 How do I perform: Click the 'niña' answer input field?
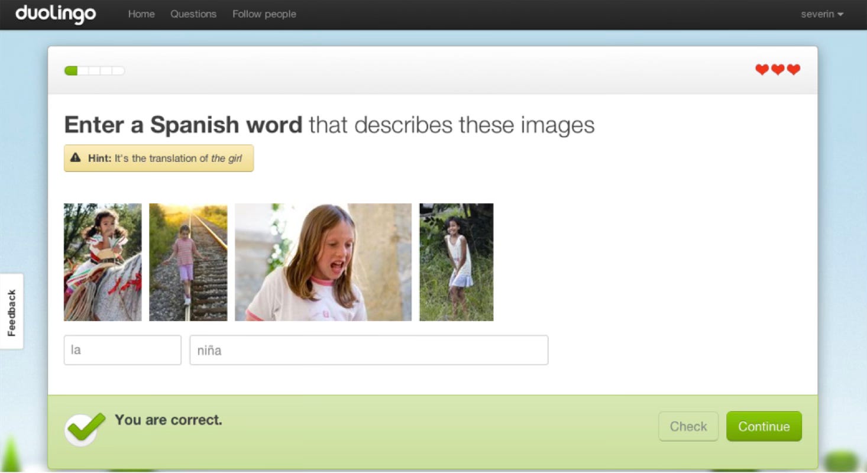(369, 350)
